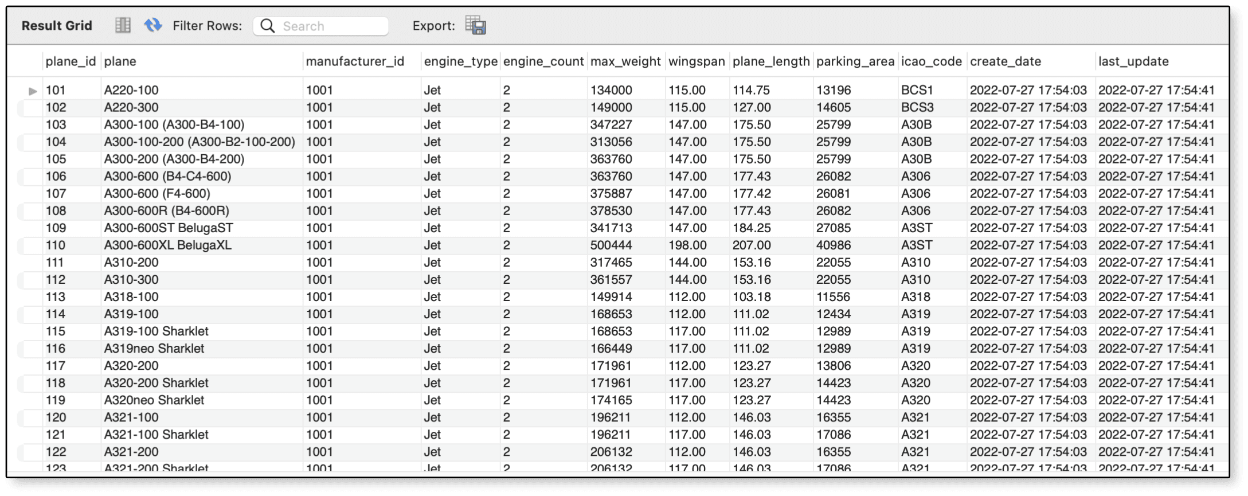Toggle result grid column wrap icon
Screen dimensions: 1248x496
[x=123, y=25]
